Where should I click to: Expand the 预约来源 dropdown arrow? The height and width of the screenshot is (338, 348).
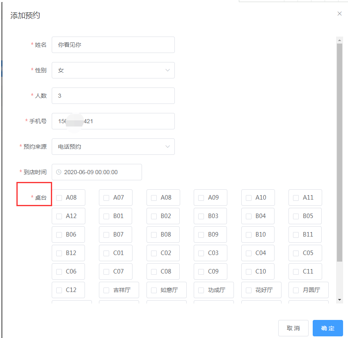(x=167, y=147)
